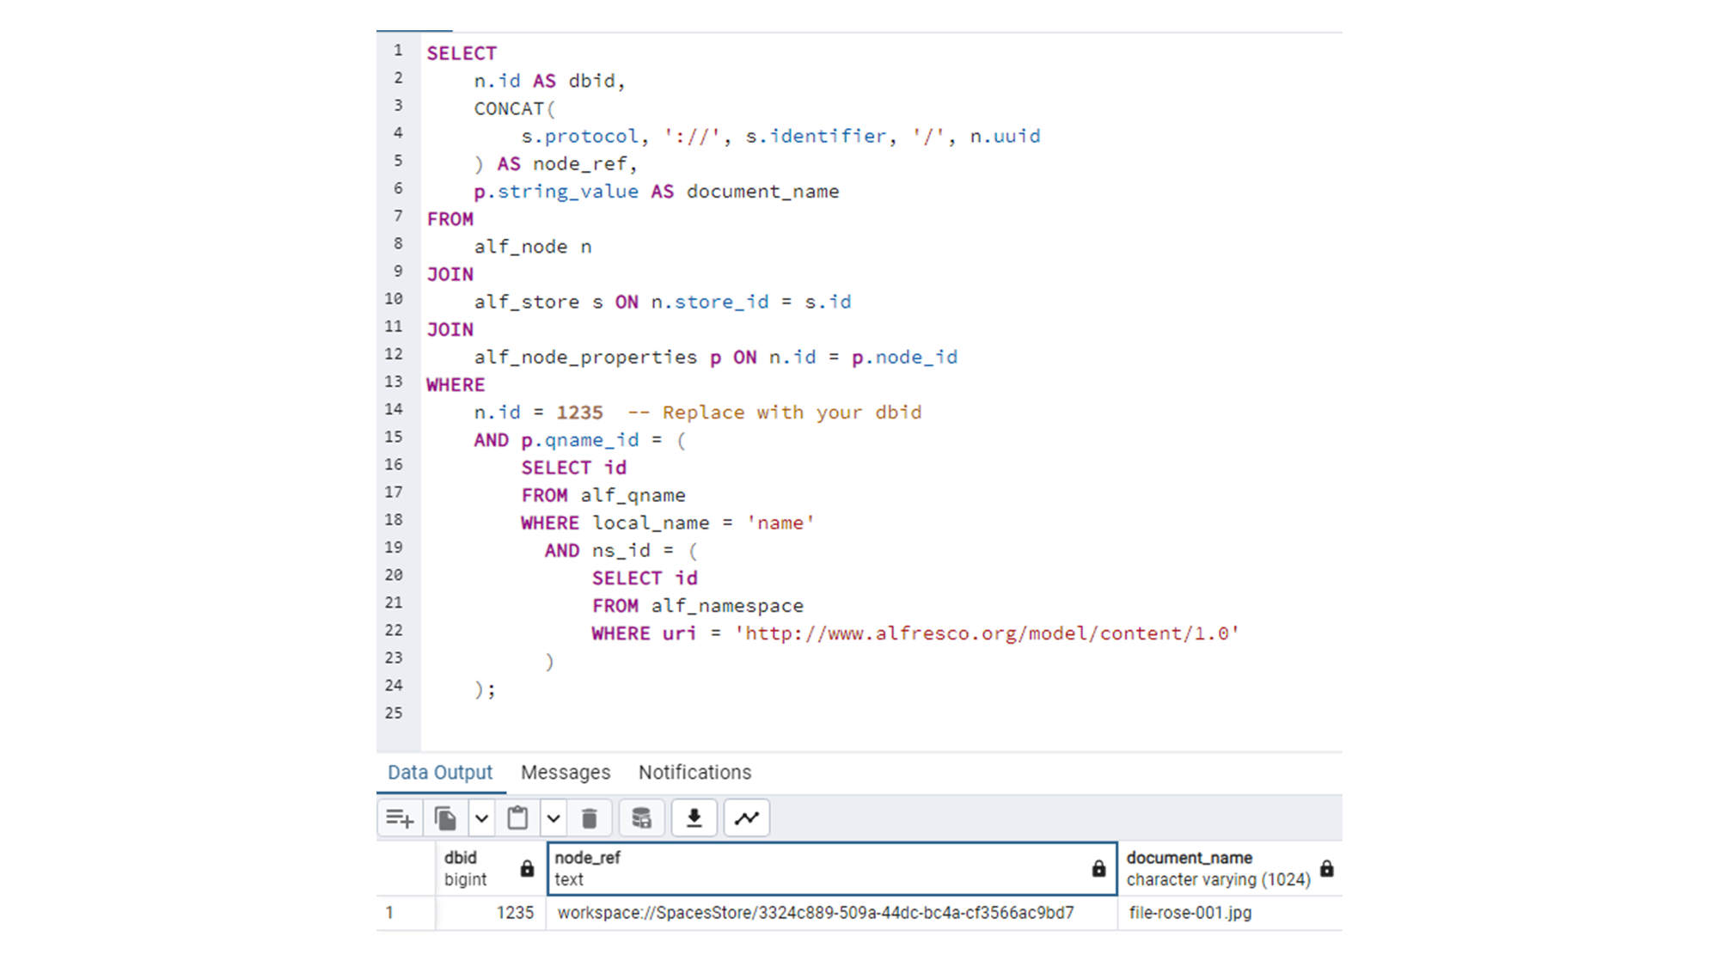Open the copy options dropdown arrow
This screenshot has height=967, width=1719.
(x=481, y=818)
